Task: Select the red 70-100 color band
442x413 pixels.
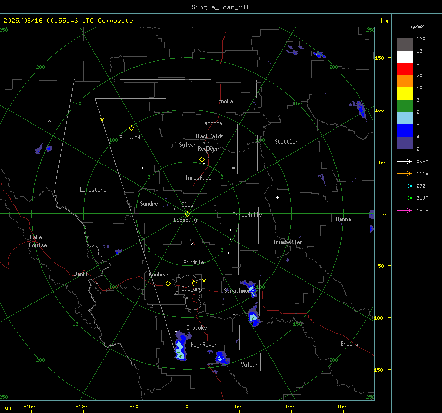Action: click(405, 69)
